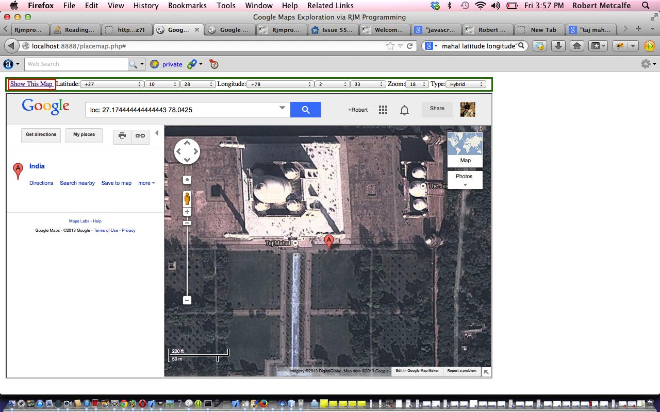This screenshot has height=412, width=660.
Task: Open Latitude seconds dropdown showing 28
Action: click(x=198, y=84)
